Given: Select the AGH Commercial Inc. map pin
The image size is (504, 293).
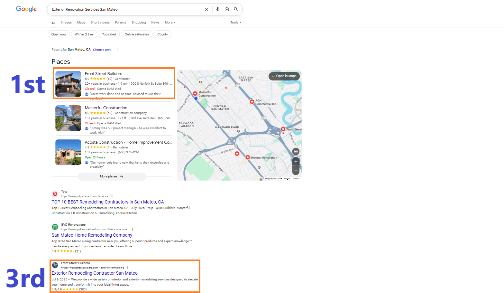Looking at the screenshot, I should (252, 101).
